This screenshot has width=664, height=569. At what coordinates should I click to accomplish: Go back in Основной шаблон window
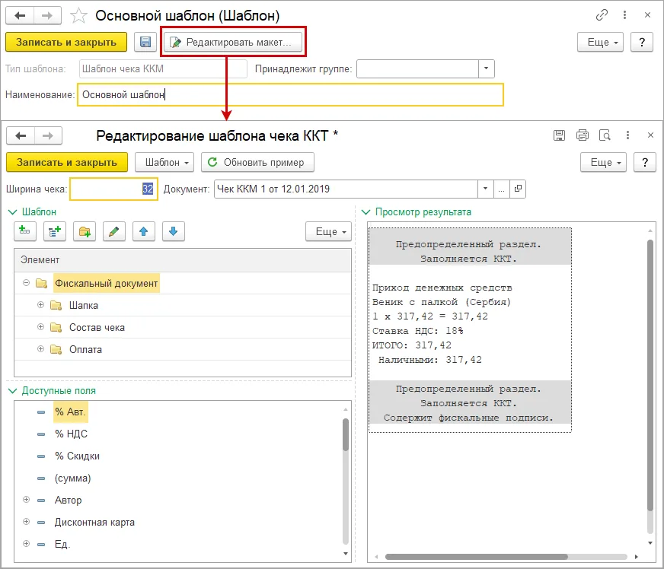click(x=20, y=16)
